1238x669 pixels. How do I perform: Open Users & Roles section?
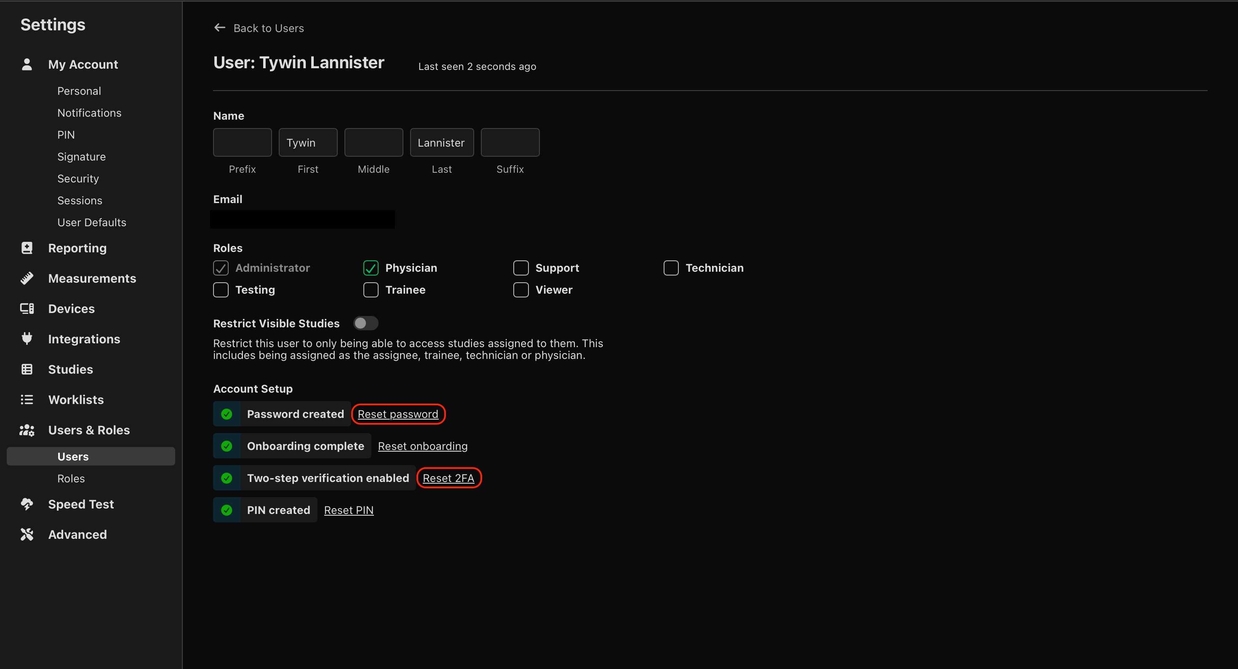coord(89,430)
